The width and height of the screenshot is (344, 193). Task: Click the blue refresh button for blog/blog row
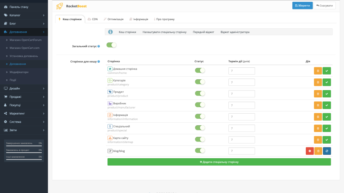pos(327,151)
